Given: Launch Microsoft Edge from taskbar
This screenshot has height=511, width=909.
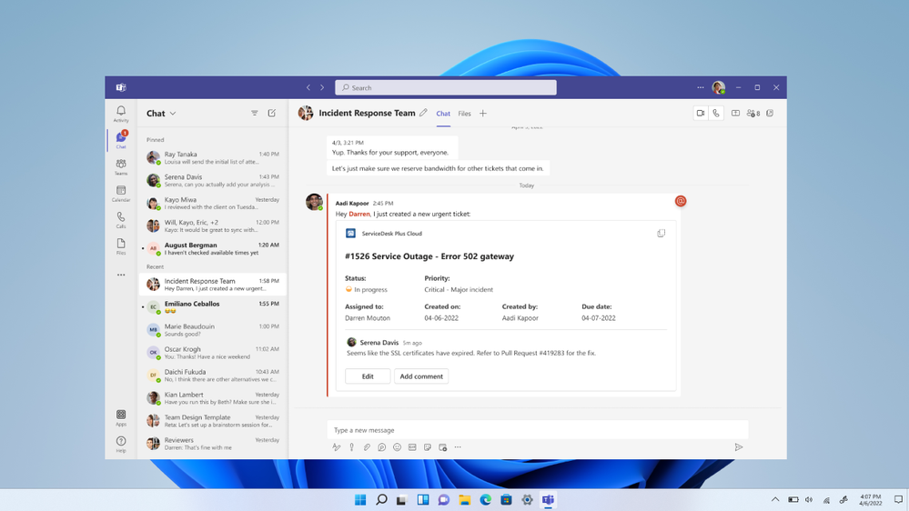Looking at the screenshot, I should [485, 499].
